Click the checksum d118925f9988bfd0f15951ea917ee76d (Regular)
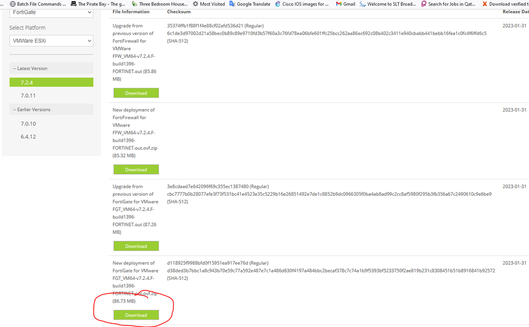The width and height of the screenshot is (529, 327). coord(218,263)
